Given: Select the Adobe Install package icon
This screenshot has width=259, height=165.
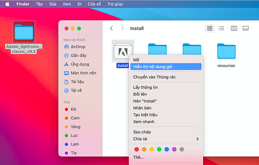Looking at the screenshot, I should tap(123, 51).
